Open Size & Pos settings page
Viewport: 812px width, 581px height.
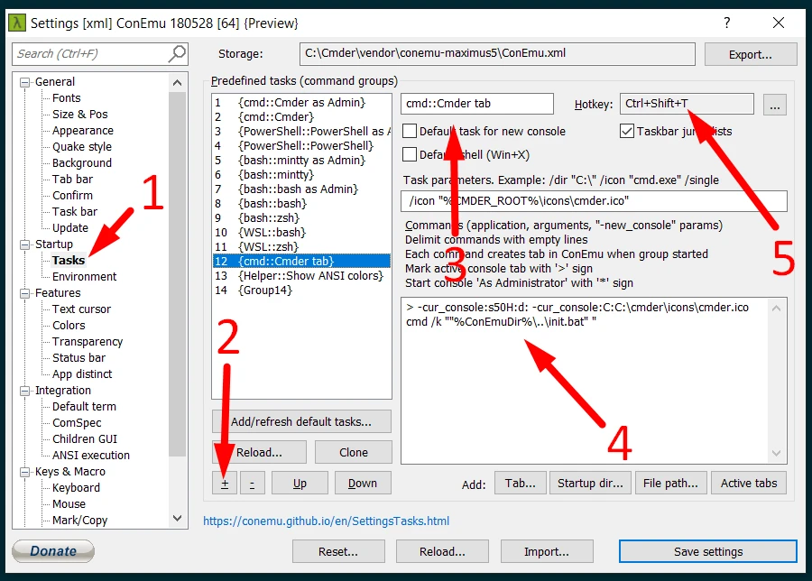(x=79, y=114)
